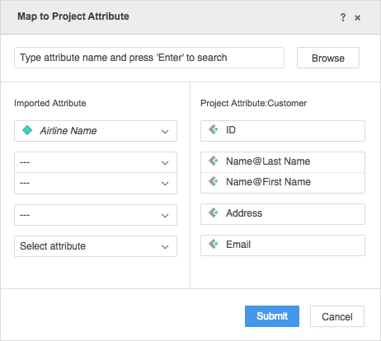The image size is (381, 341).
Task: Open the dropdown across from Address
Action: point(96,215)
